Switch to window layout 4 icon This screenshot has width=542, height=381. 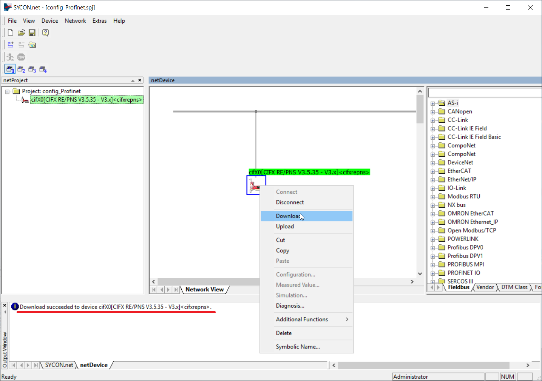43,69
